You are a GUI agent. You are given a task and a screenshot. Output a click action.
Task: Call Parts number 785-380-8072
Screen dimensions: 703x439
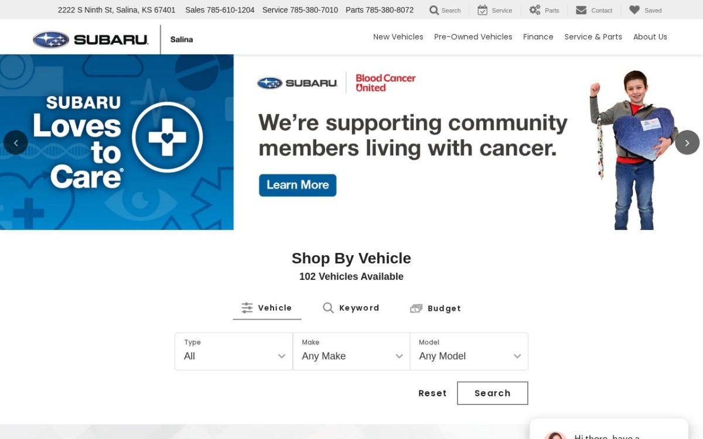[380, 10]
